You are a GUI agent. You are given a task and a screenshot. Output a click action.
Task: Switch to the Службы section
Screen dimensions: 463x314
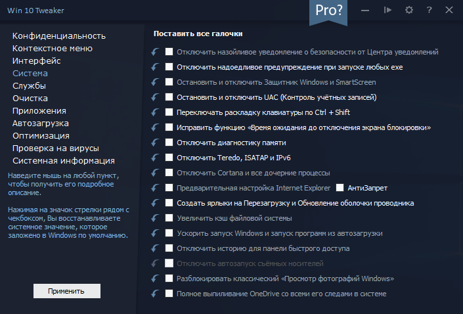[29, 85]
